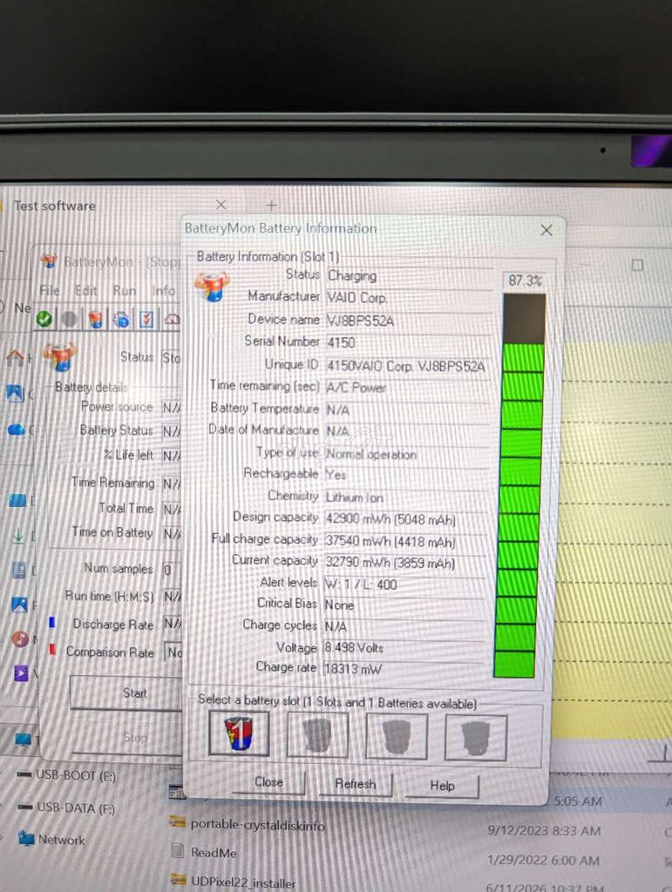Click the Close button in Battery Information
This screenshot has height=892, width=672.
(x=268, y=782)
